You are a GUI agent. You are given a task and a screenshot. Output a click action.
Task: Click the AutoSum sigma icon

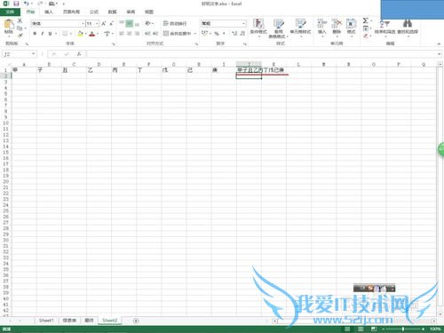click(x=366, y=20)
